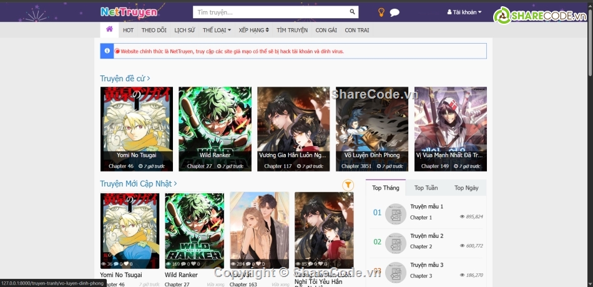Expand the XẾP HẠNG menu

click(x=253, y=30)
